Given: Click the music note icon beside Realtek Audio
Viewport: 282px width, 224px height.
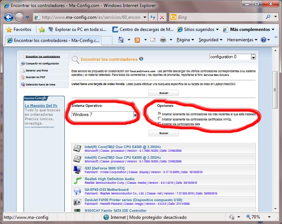Looking at the screenshot, I should pyautogui.click(x=78, y=181).
